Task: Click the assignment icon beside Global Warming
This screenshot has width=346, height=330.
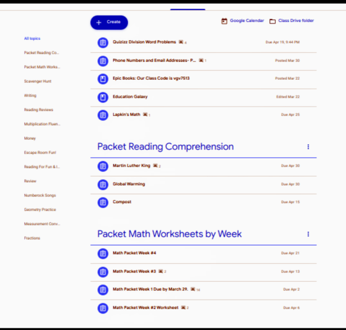Action: pos(103,184)
